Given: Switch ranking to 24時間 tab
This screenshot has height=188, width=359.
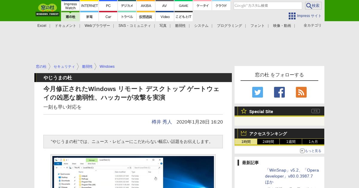Looking at the screenshot, I should pyautogui.click(x=268, y=142).
